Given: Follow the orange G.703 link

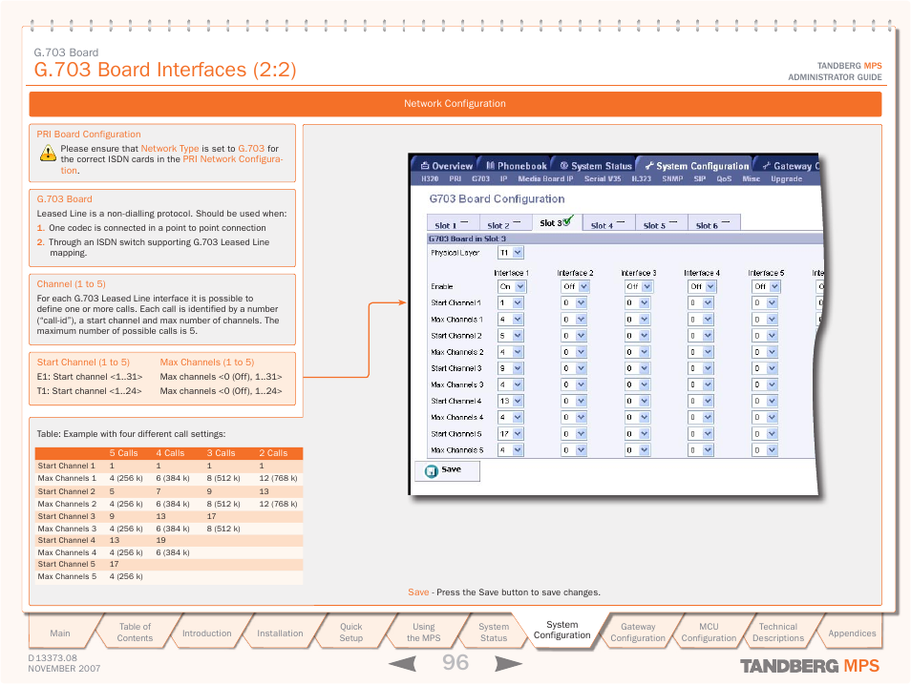Looking at the screenshot, I should point(251,149).
